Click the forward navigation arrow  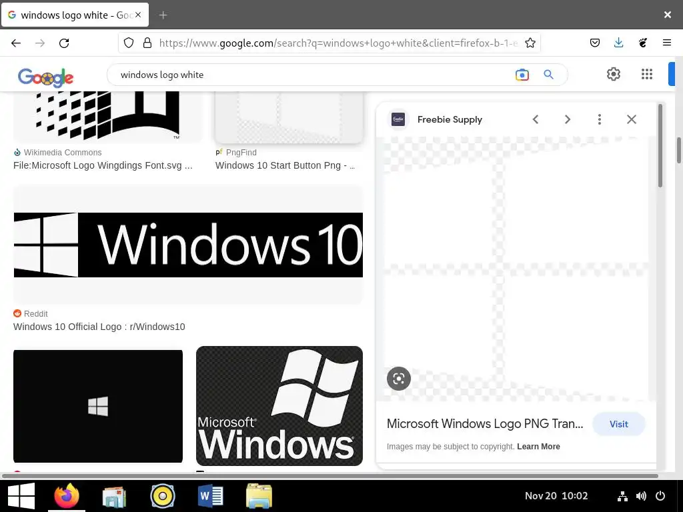point(40,43)
